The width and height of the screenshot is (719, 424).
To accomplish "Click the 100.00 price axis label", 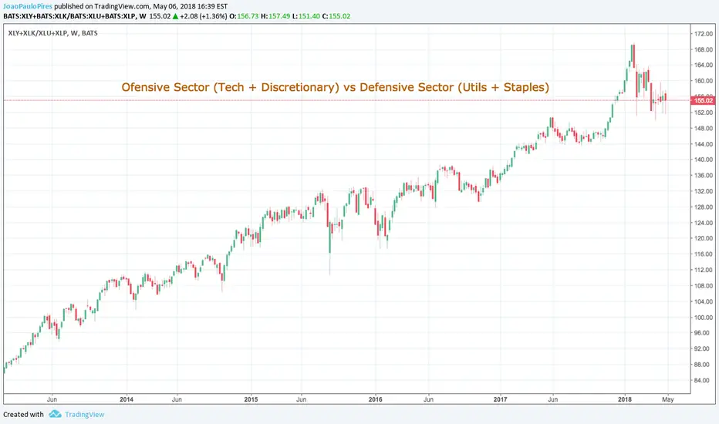I will (704, 317).
